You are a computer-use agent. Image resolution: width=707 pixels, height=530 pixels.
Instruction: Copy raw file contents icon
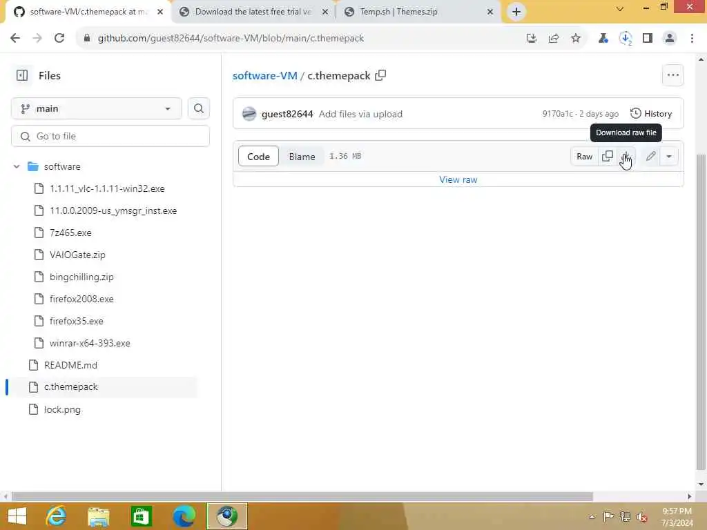coord(608,157)
